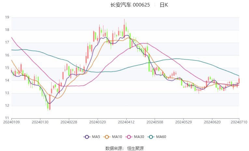Toggle the MA5 legend line
This screenshot has height=151, width=249.
pos(92,137)
